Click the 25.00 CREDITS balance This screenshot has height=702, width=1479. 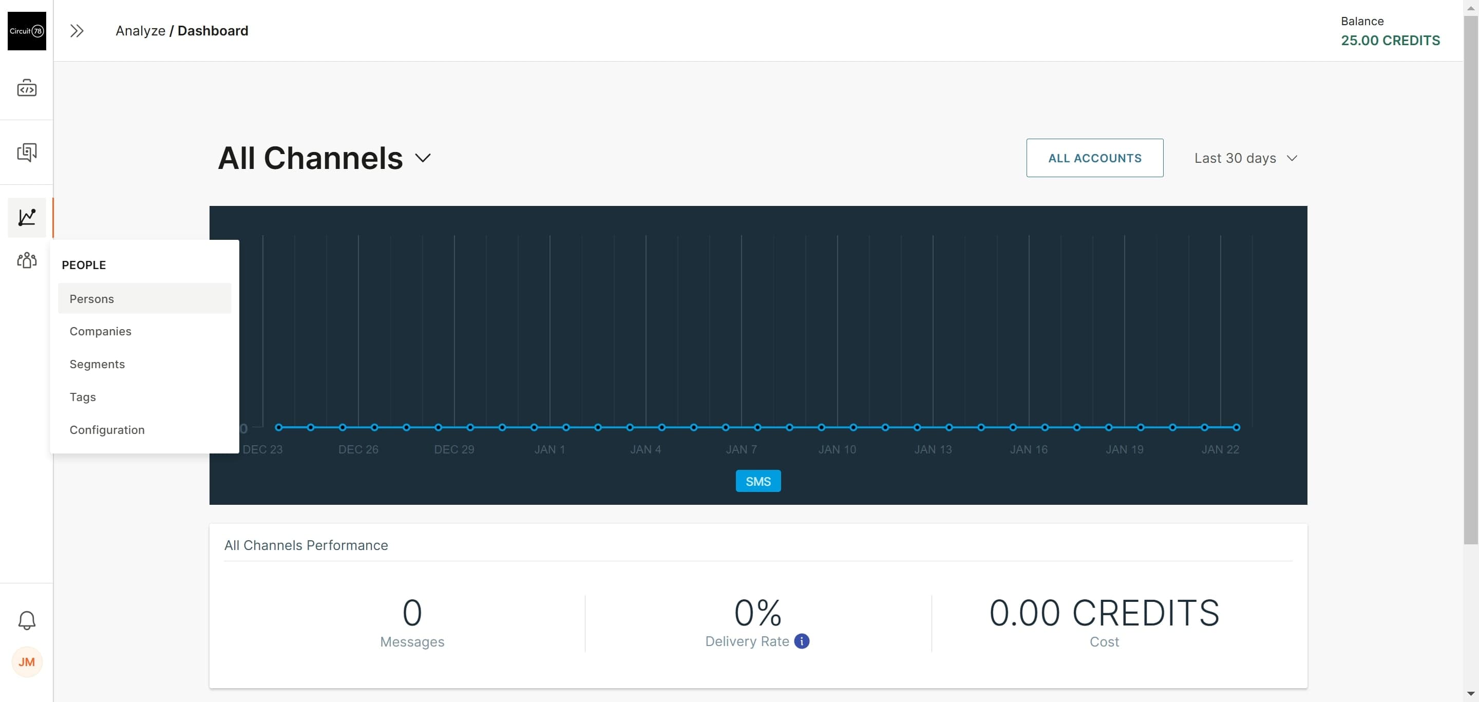tap(1390, 40)
